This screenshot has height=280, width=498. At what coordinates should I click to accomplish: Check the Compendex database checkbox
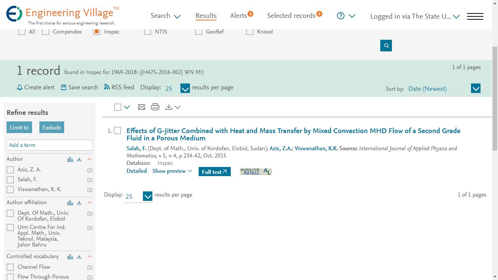pos(46,32)
